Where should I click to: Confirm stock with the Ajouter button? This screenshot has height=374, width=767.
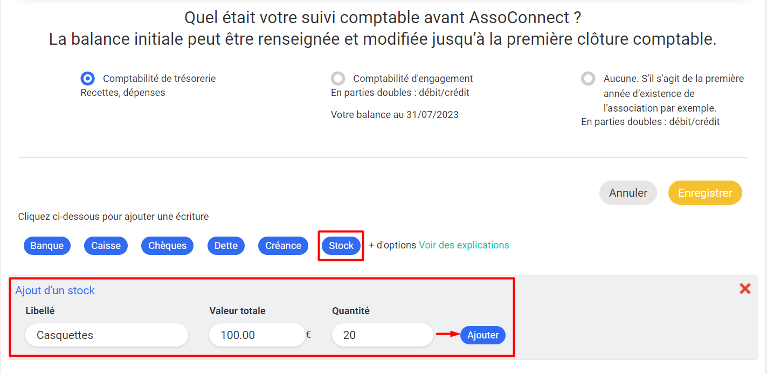pyautogui.click(x=483, y=335)
